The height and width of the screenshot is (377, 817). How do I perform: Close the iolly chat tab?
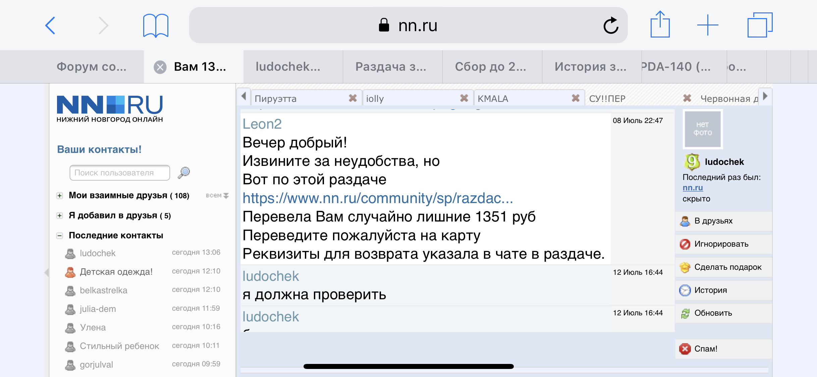464,98
